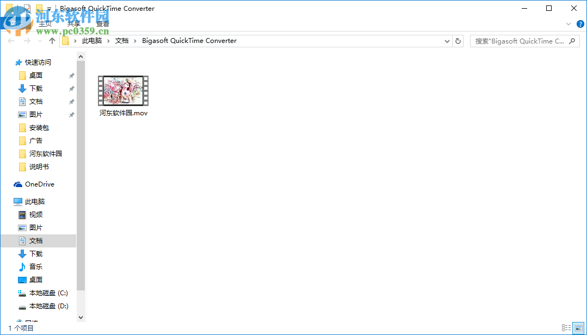Expand the address bar dropdown
The image size is (587, 335).
[x=447, y=40]
